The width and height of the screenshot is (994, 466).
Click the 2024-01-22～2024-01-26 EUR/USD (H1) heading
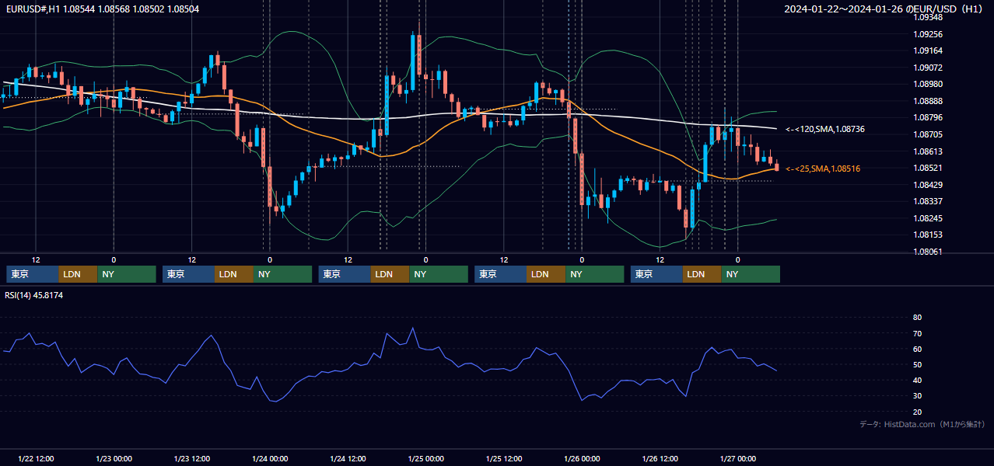coord(884,9)
